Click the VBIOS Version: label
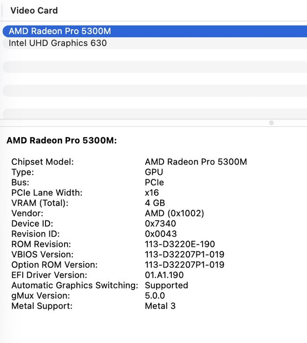Viewport: 307px width, 343px height. point(43,254)
